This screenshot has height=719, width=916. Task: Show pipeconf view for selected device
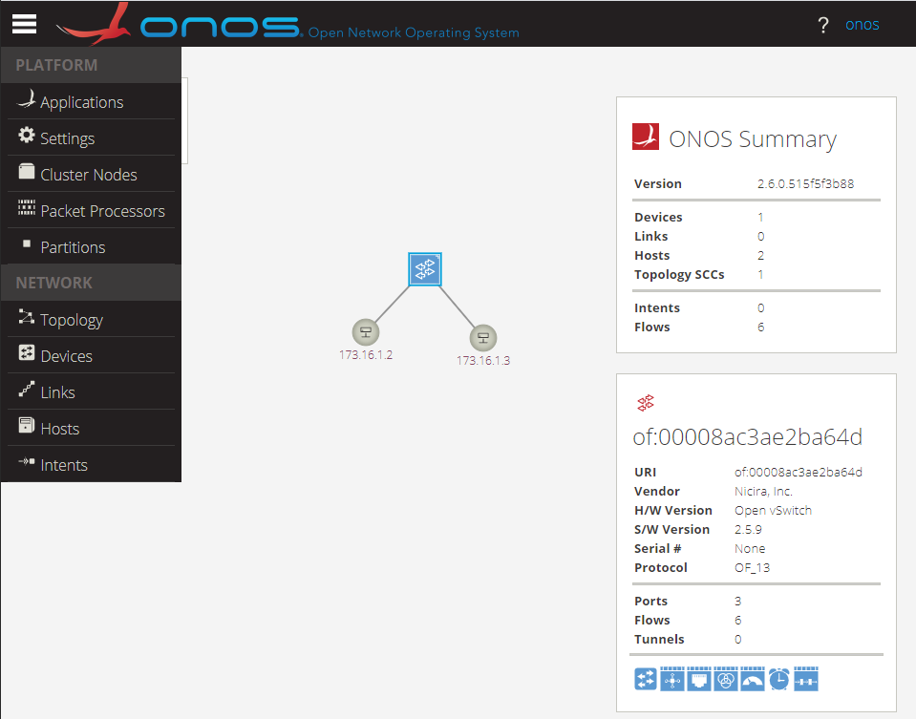[806, 679]
